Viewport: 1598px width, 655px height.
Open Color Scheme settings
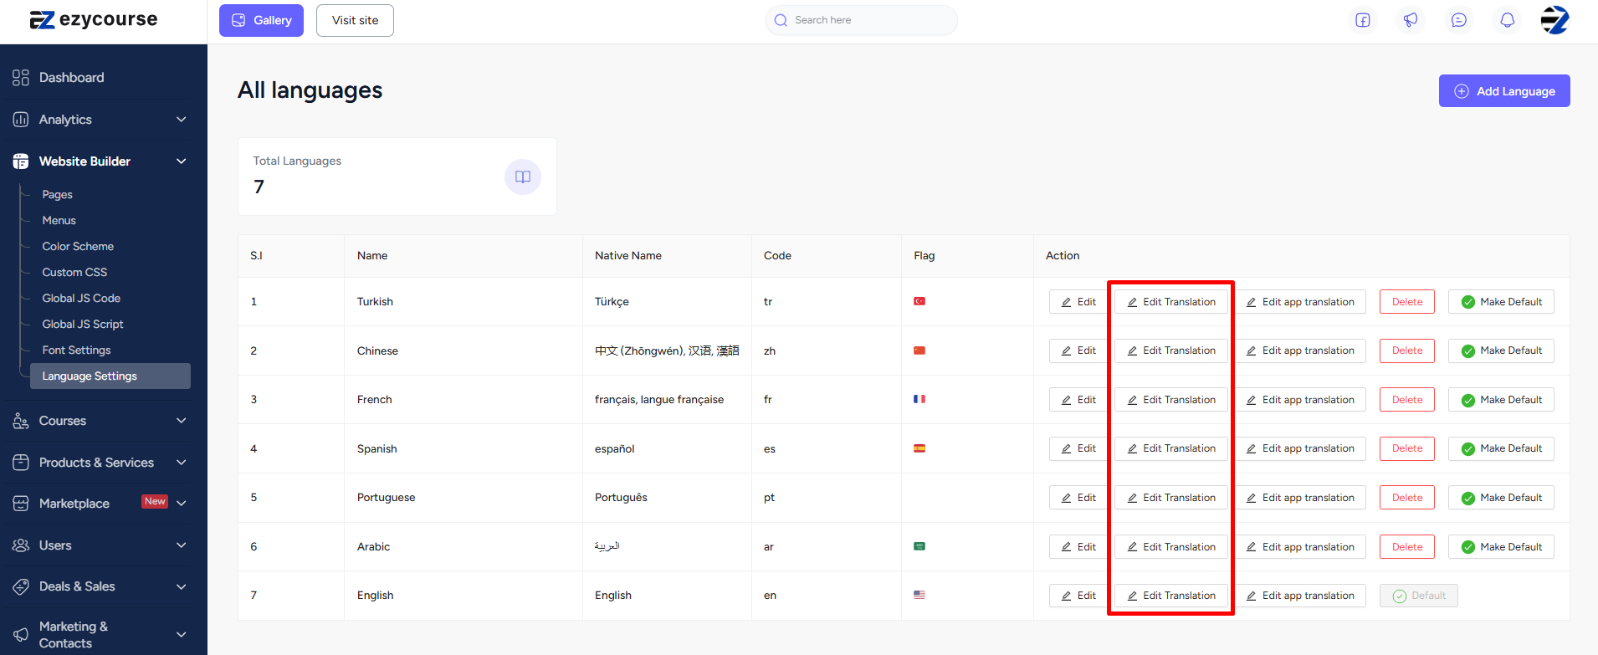point(78,246)
